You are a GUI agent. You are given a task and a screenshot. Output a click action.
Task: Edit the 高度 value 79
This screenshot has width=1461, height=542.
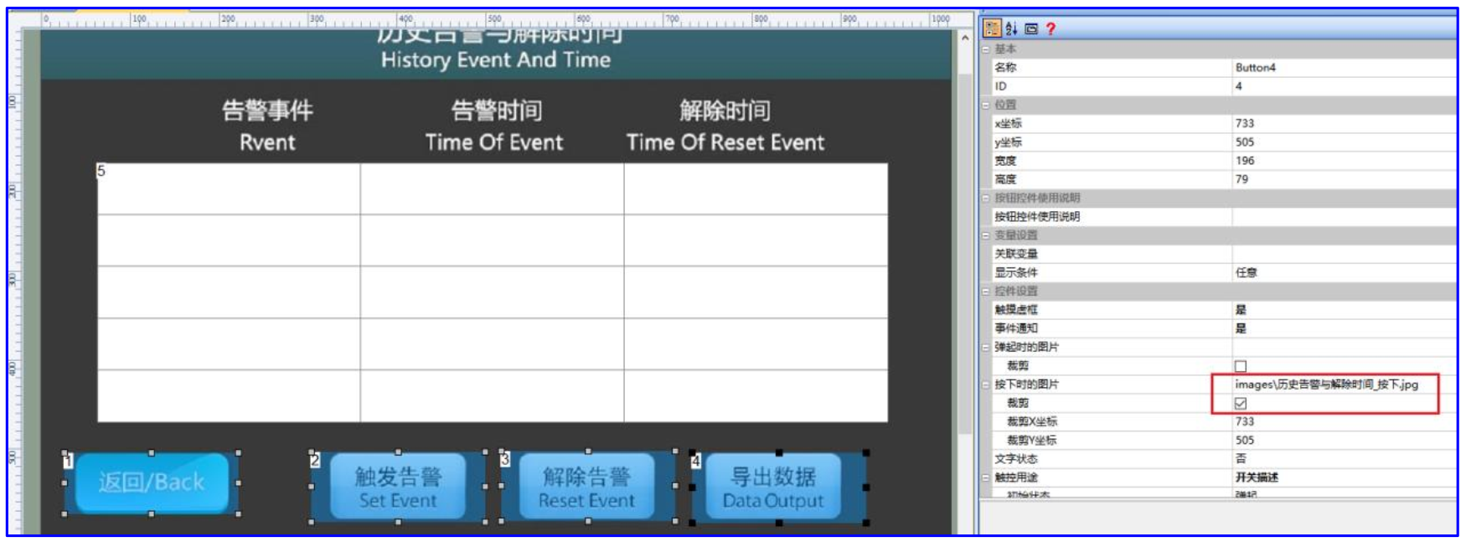tap(1344, 179)
